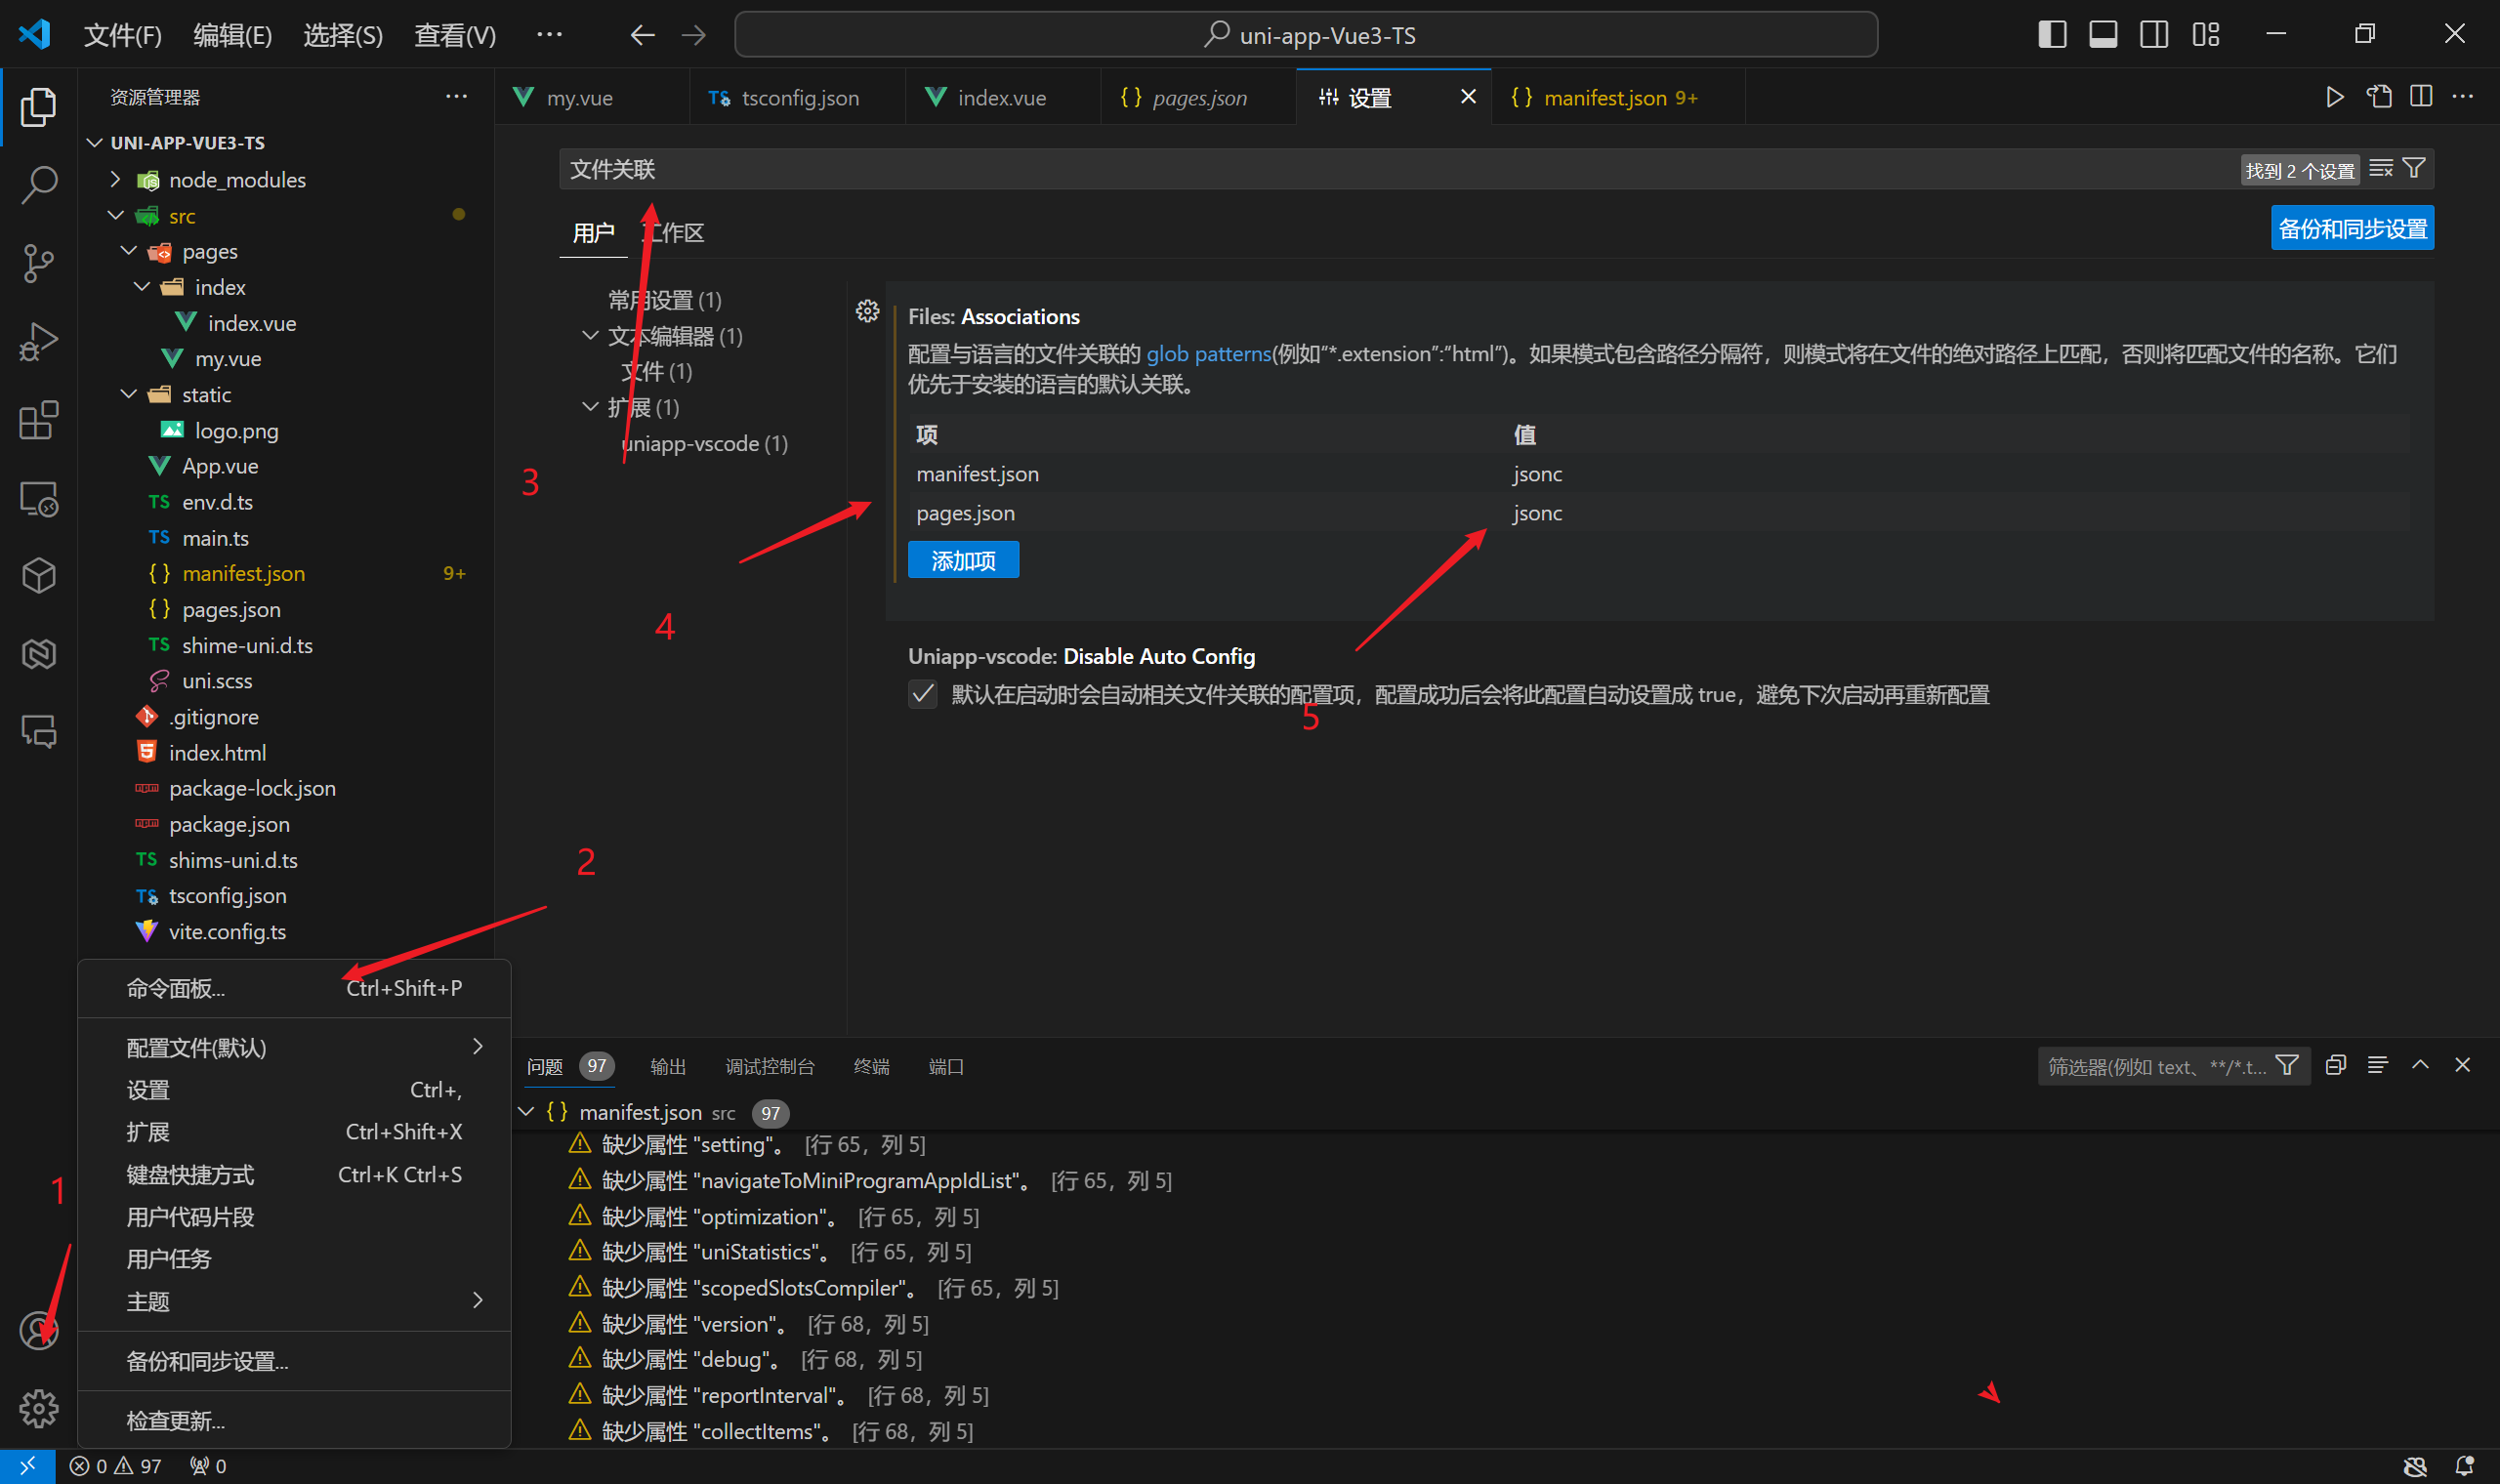This screenshot has height=1484, width=2500.
Task: Open the Extensions view icon
Action: pyautogui.click(x=38, y=420)
